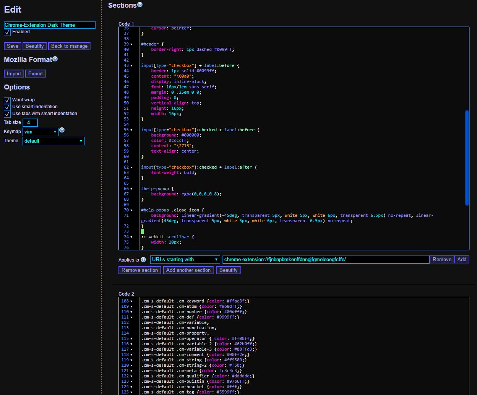This screenshot has width=477, height=395.
Task: Click the Applies to help icon
Action: coord(143,259)
